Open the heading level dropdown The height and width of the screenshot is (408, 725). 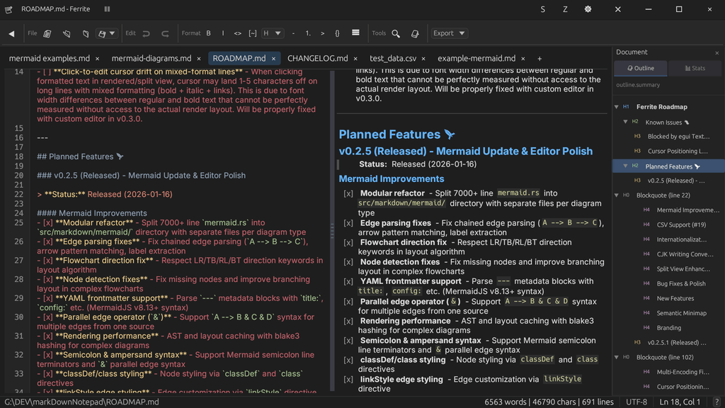click(273, 33)
